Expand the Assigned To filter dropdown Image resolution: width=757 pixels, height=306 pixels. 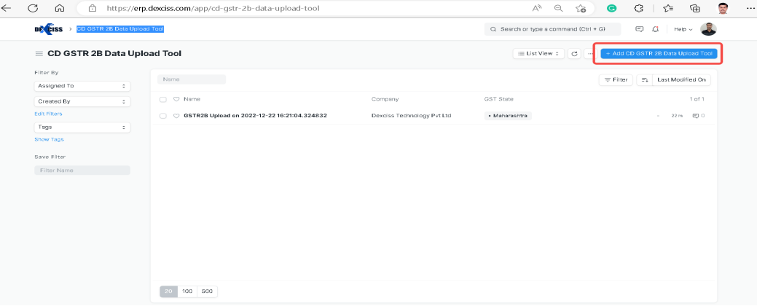pyautogui.click(x=82, y=86)
